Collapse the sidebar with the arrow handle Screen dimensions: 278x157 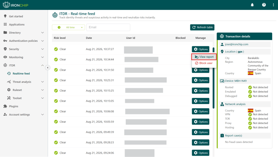48,68
